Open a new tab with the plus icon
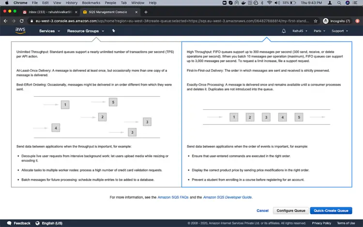The width and height of the screenshot is (363, 227). [146, 12]
